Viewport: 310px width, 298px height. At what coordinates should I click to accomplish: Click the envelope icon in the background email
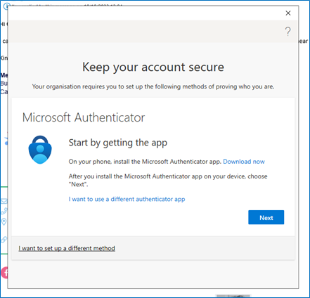[x=4, y=201]
